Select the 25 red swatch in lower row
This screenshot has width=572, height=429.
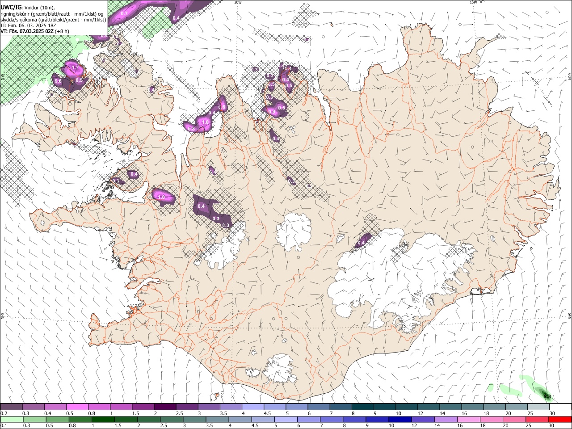537,419
